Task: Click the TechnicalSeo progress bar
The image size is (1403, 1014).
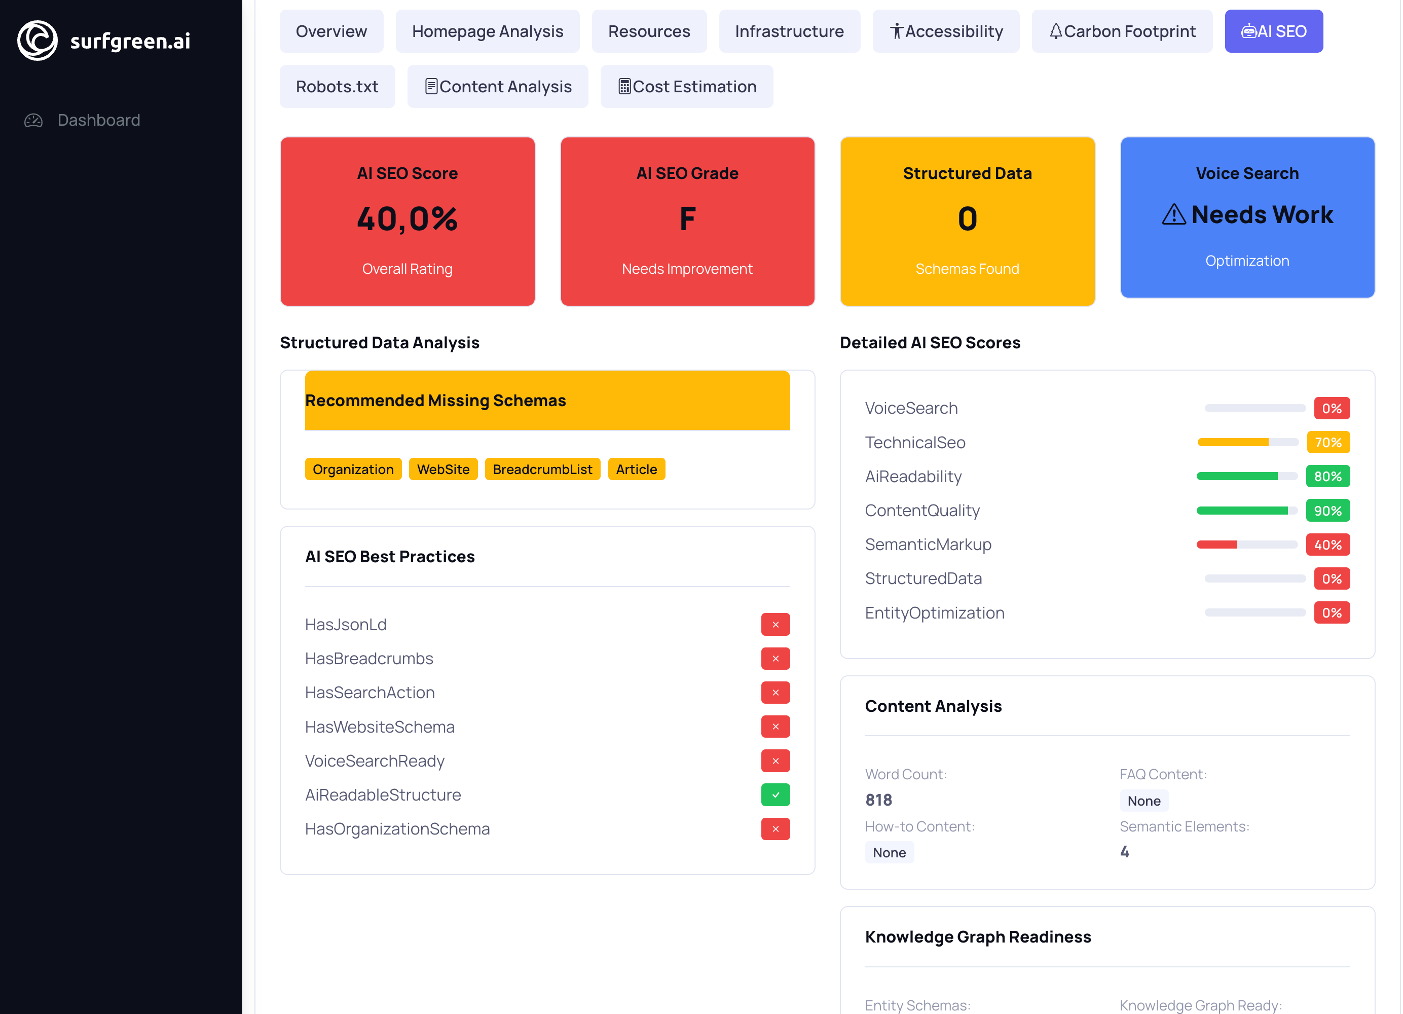Action: (x=1248, y=442)
